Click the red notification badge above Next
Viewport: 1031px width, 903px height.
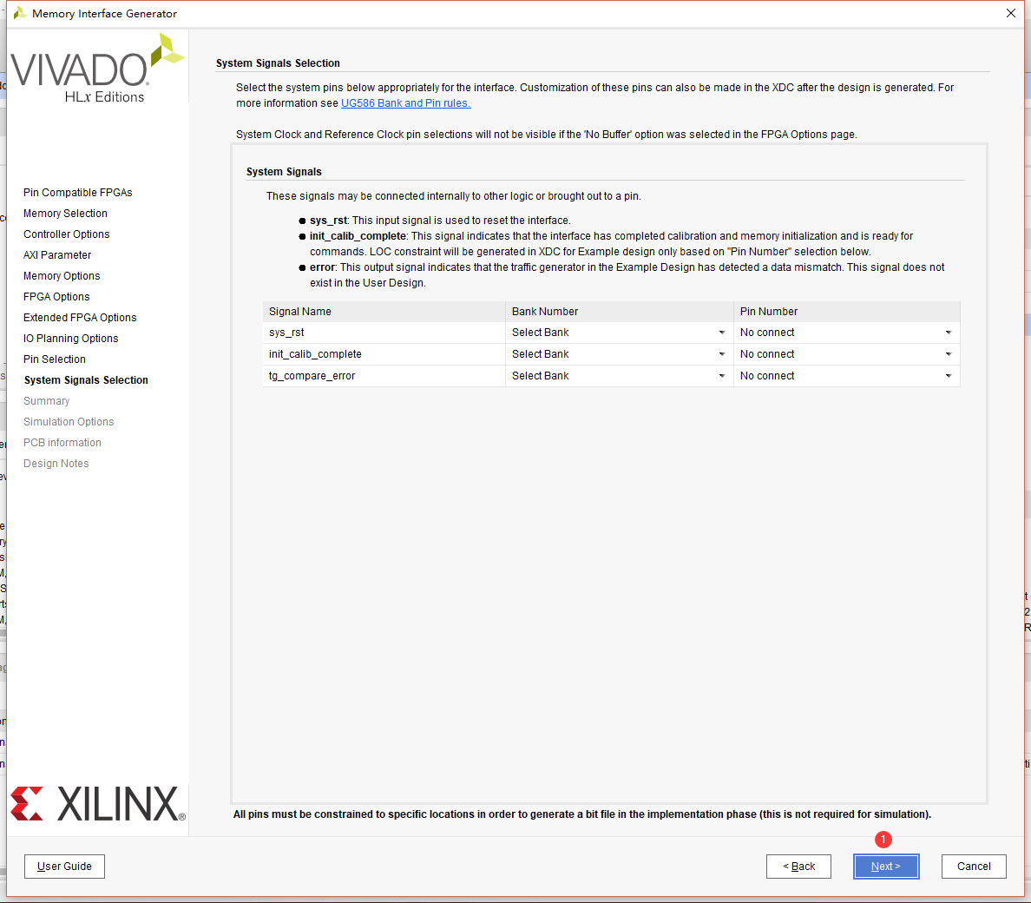click(x=883, y=839)
